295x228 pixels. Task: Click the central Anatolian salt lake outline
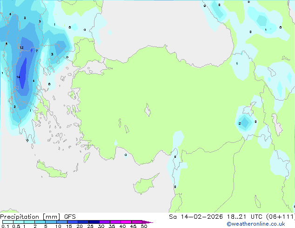tap(147, 110)
